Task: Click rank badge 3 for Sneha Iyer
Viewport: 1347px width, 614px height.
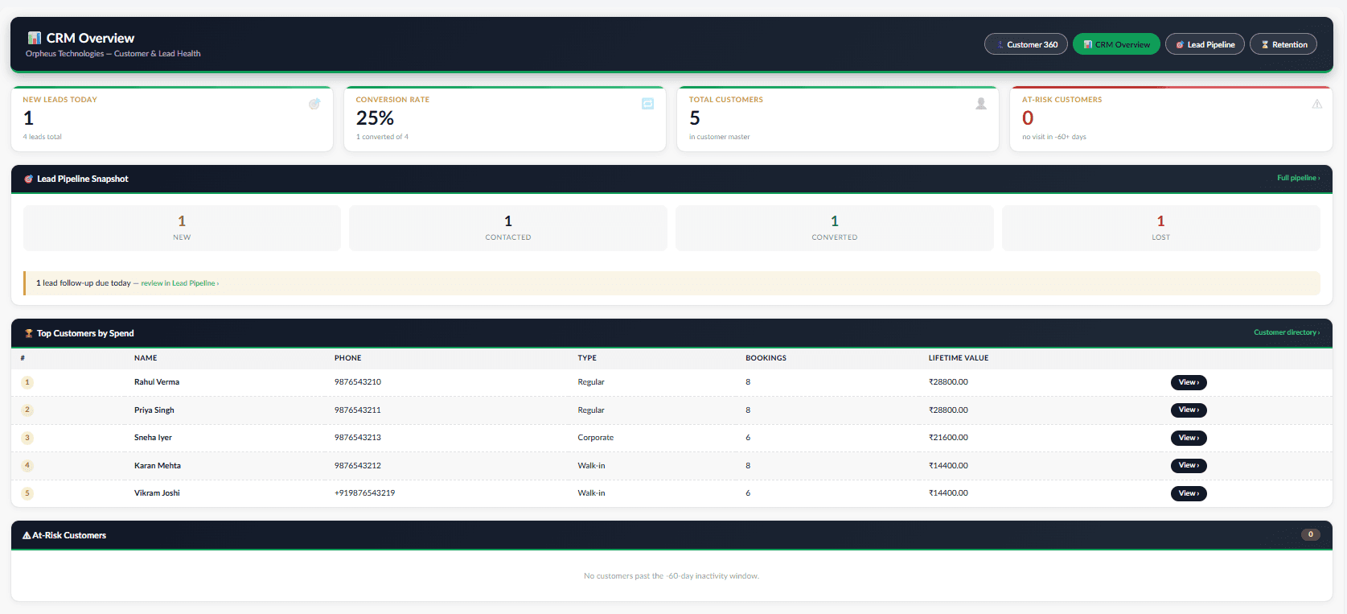Action: (x=27, y=438)
